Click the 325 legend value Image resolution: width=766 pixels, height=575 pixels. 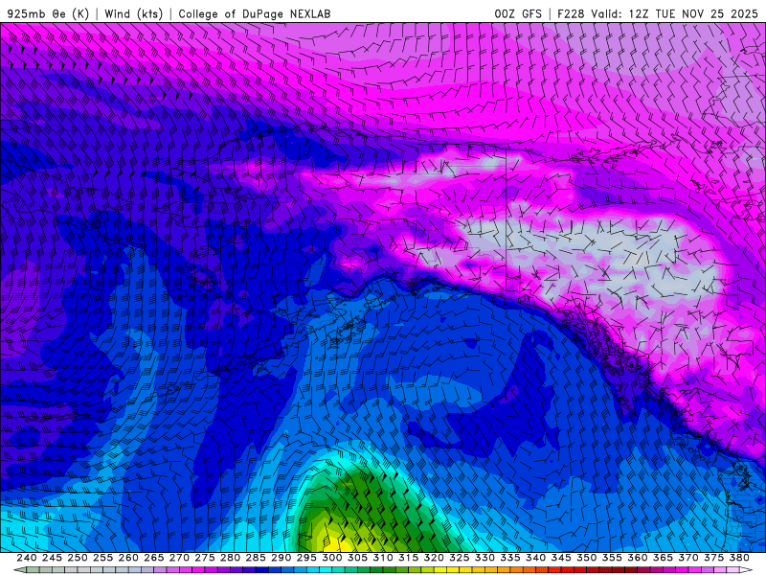pos(460,558)
